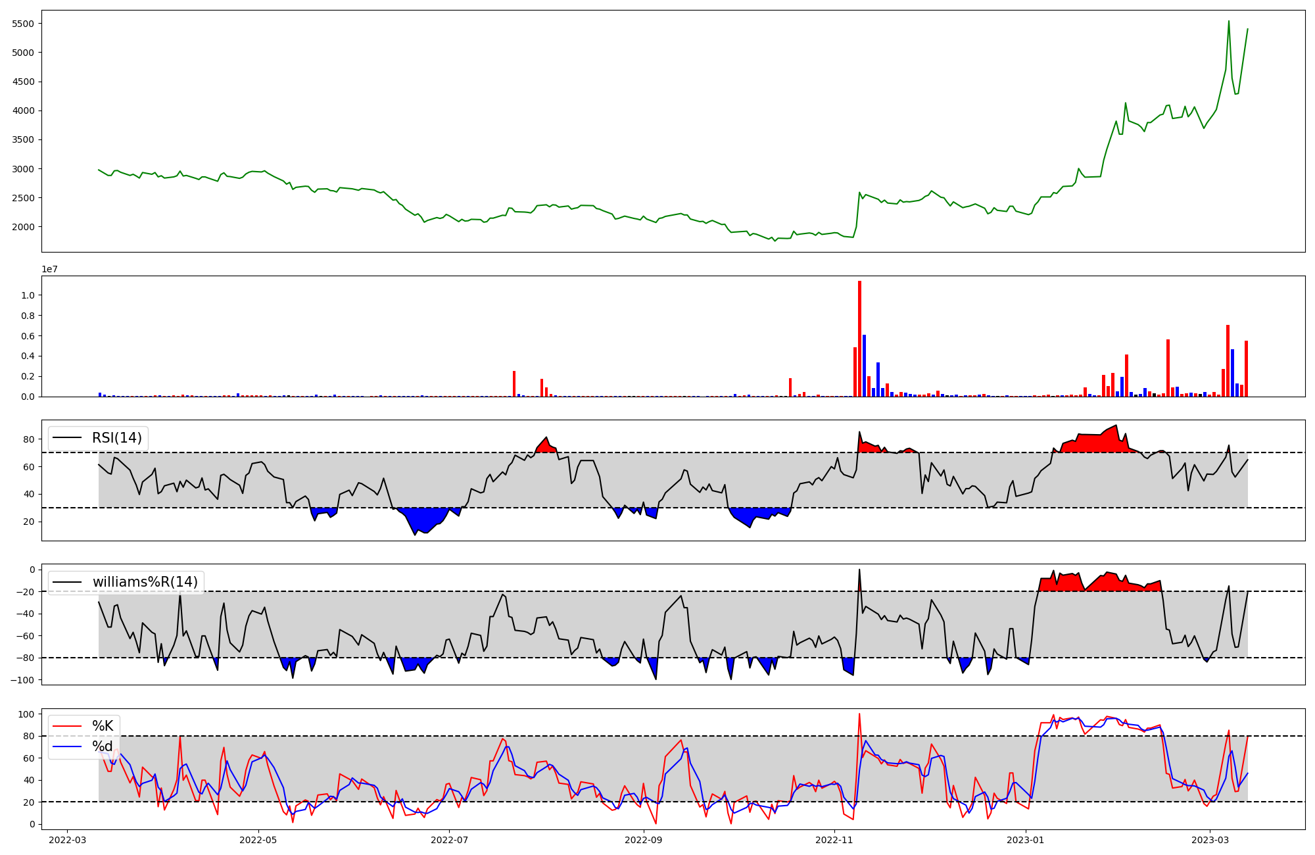Click the %K spike reaching 100
Viewport: 1315px width, 855px height.
[x=859, y=715]
